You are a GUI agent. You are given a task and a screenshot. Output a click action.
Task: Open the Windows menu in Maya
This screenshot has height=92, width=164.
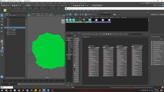[28, 3]
